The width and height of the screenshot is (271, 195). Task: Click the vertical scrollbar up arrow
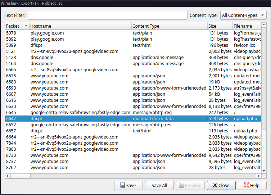coord(264,25)
